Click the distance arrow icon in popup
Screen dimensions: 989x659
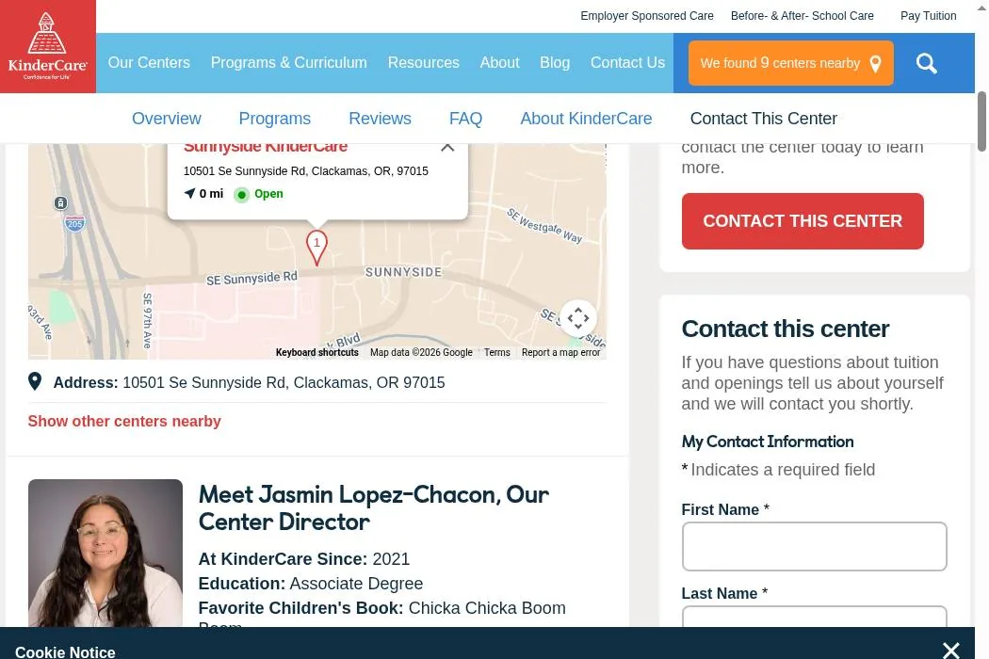(189, 193)
